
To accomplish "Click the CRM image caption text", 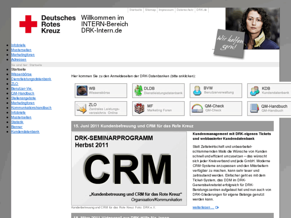I will pyautogui.click(x=114, y=208).
